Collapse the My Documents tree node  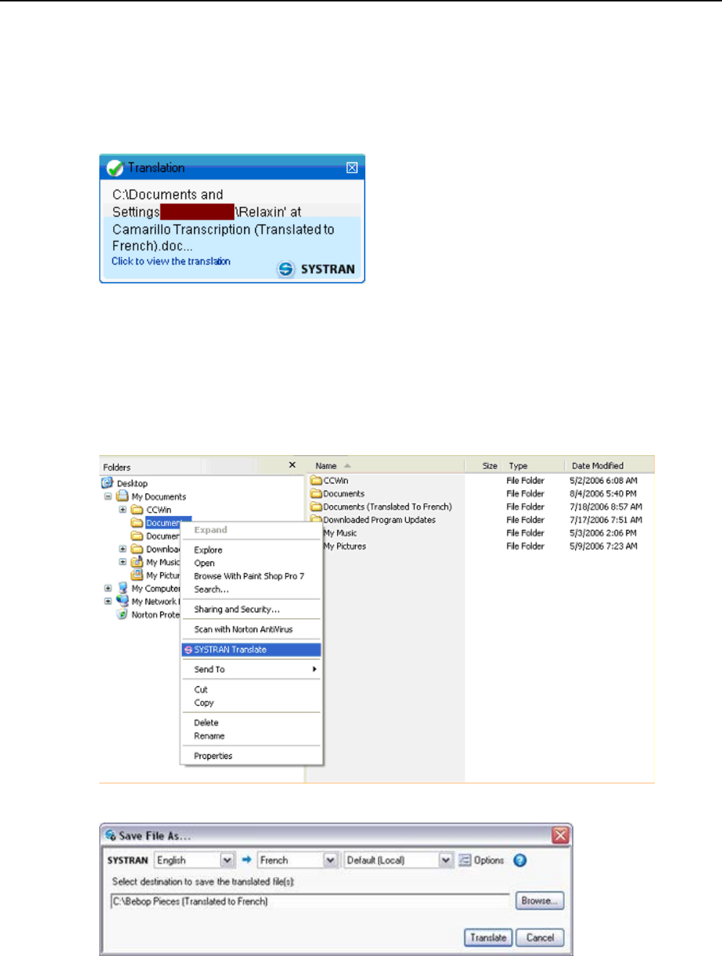[108, 496]
